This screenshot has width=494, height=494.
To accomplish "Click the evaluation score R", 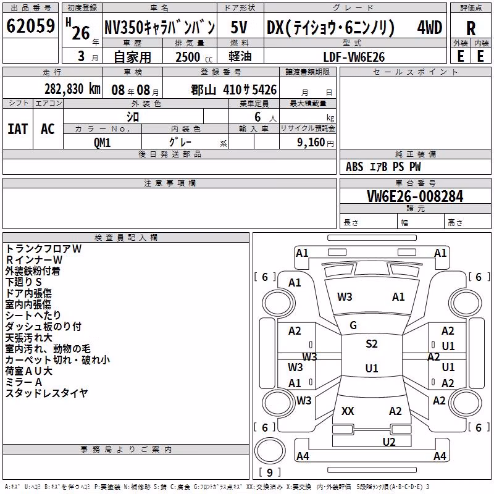I will [x=471, y=28].
